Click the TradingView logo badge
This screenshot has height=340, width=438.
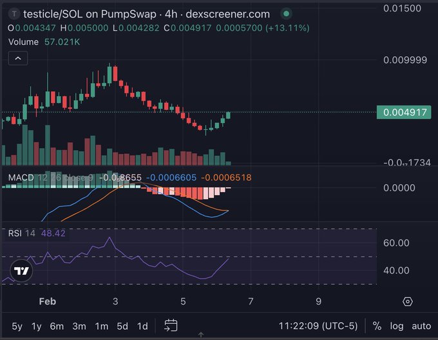(21, 270)
